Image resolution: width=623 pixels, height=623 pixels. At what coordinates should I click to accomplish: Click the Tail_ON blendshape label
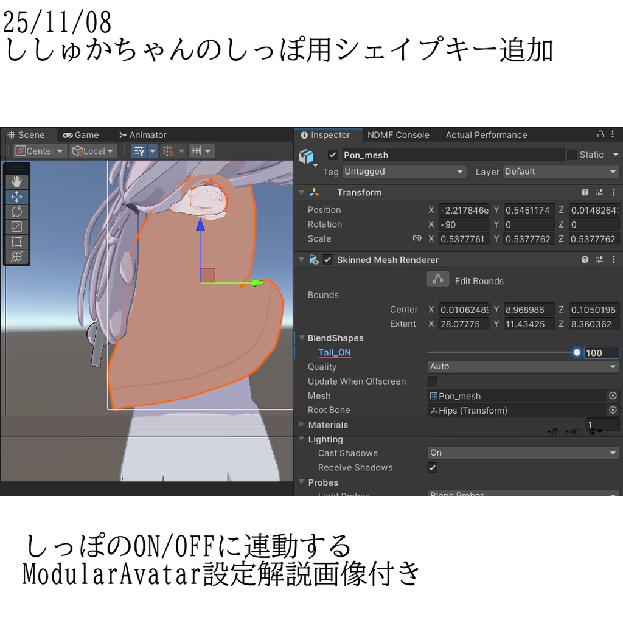click(335, 352)
